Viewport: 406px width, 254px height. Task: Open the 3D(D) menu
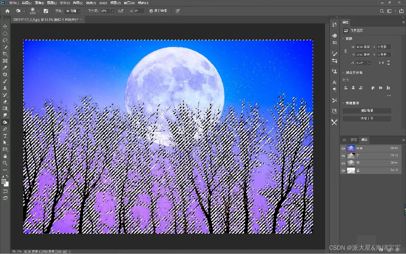[x=103, y=3]
